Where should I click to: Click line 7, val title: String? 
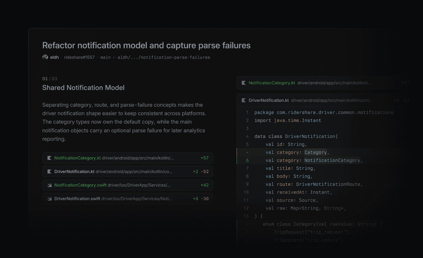(290, 168)
